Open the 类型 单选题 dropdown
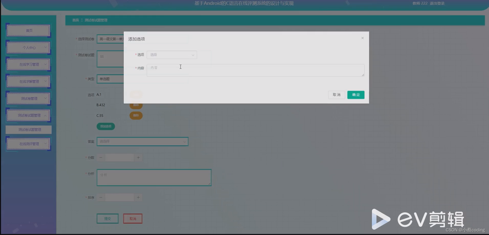Image resolution: width=489 pixels, height=235 pixels. 110,79
